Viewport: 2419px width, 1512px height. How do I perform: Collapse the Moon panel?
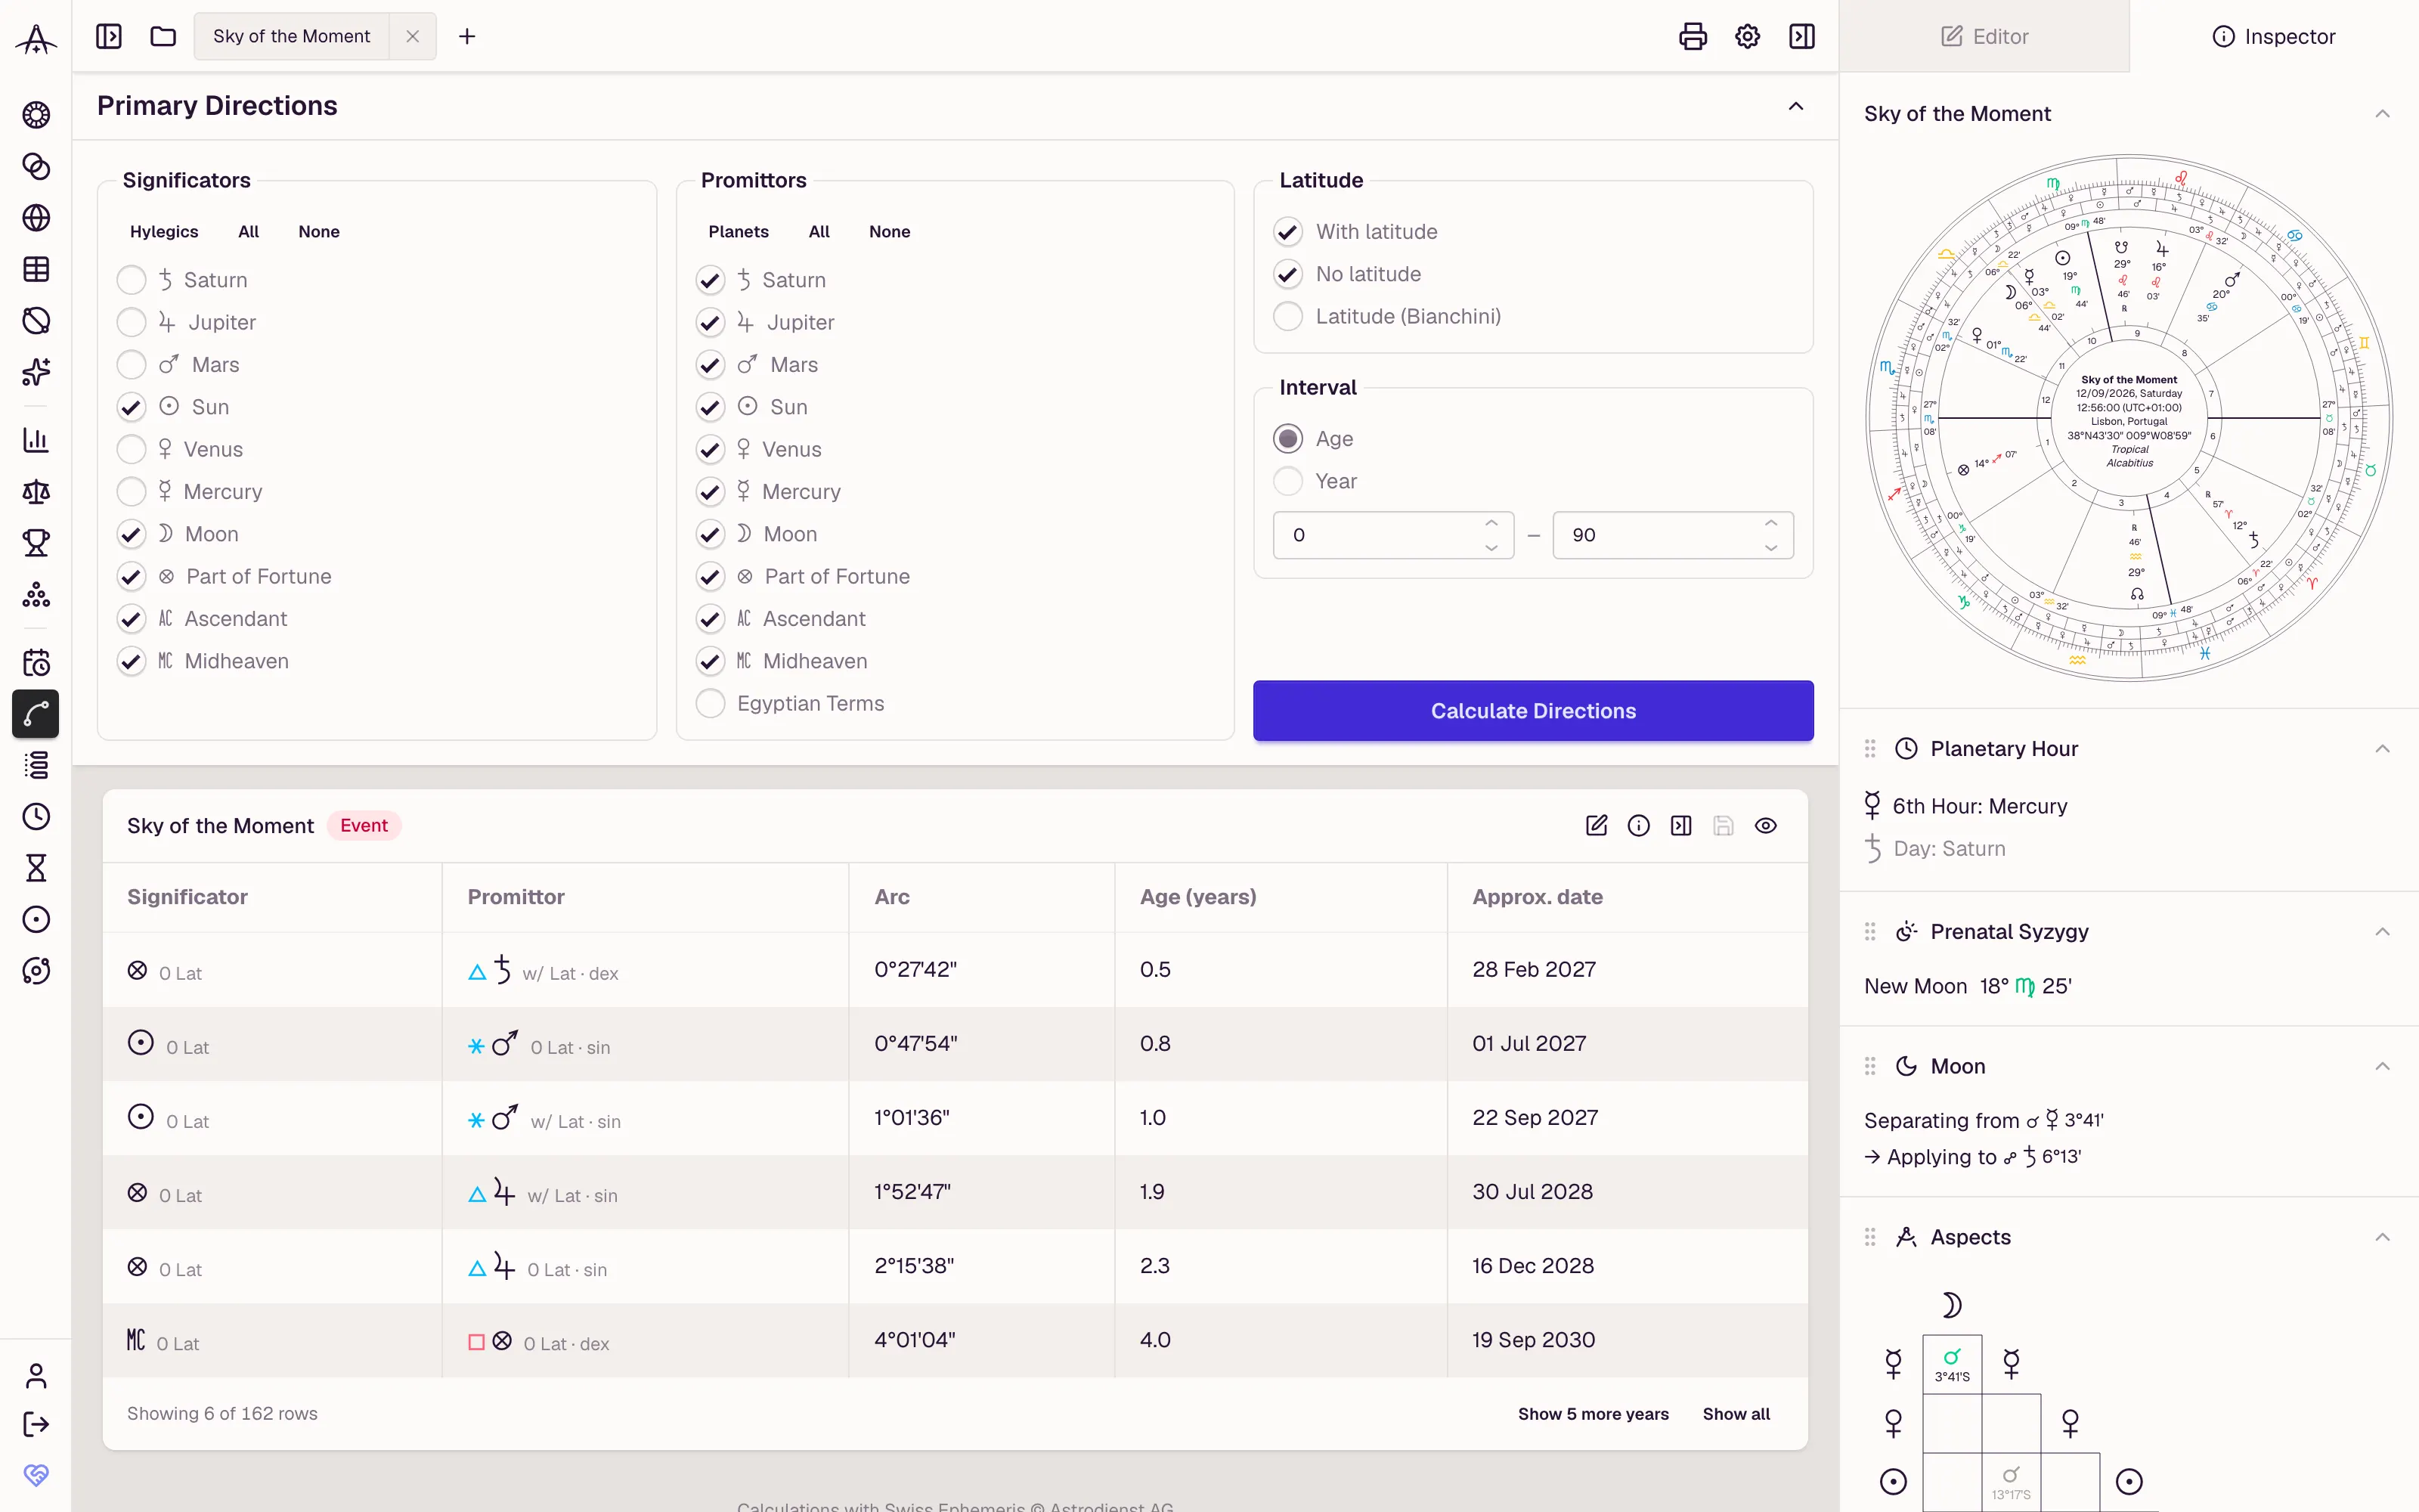click(2383, 1066)
